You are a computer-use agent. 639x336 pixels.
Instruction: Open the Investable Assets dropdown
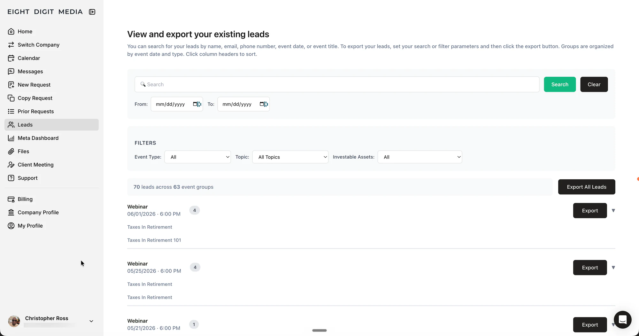tap(420, 157)
